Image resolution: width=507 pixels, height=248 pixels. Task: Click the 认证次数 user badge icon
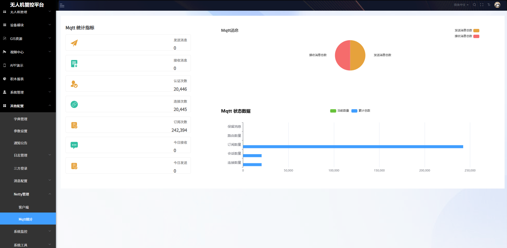[x=74, y=84]
